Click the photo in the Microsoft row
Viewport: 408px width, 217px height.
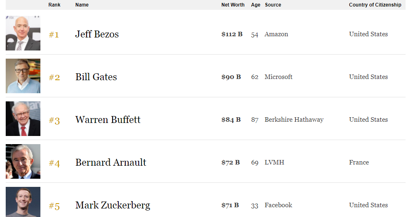[x=23, y=76]
